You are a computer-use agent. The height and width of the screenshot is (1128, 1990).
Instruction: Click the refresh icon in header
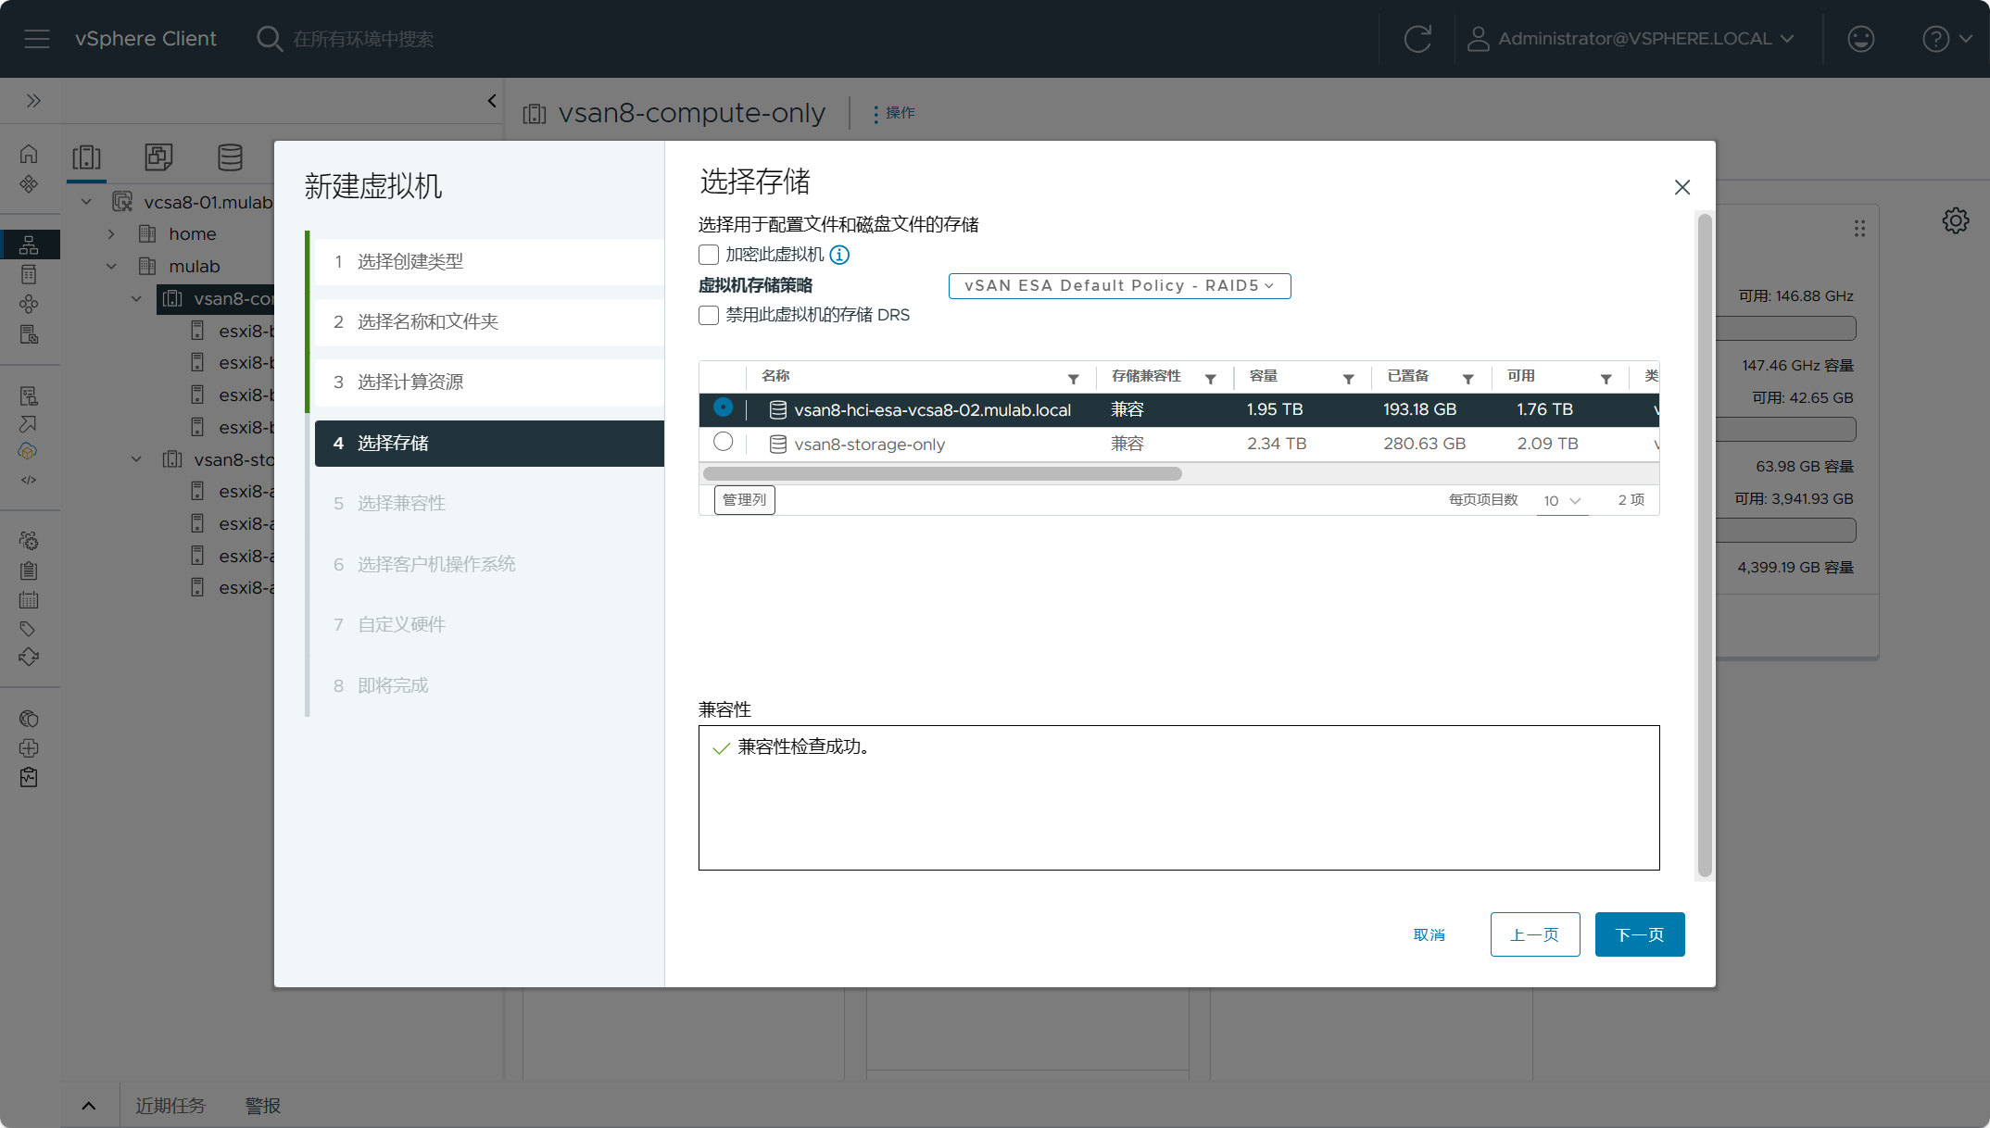tap(1417, 39)
